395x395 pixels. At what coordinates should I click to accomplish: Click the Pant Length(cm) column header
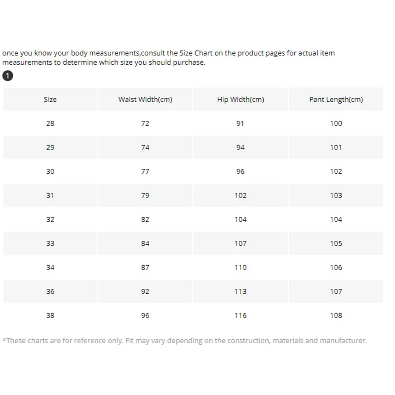click(336, 99)
